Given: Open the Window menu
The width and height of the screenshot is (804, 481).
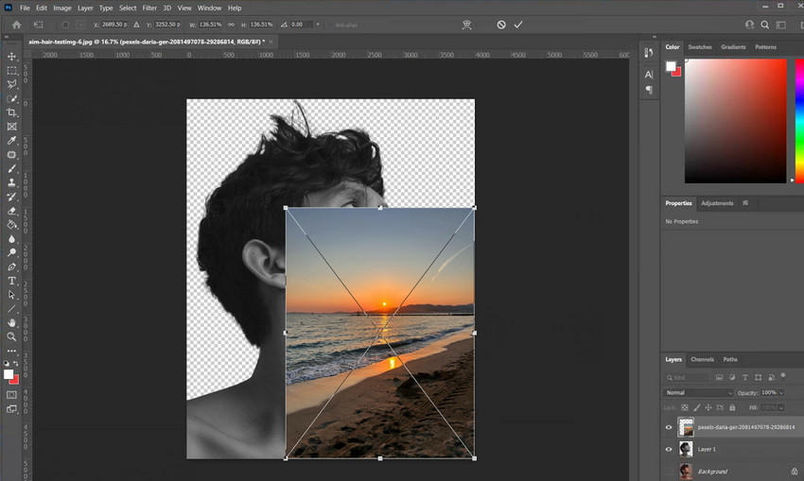Looking at the screenshot, I should [209, 8].
